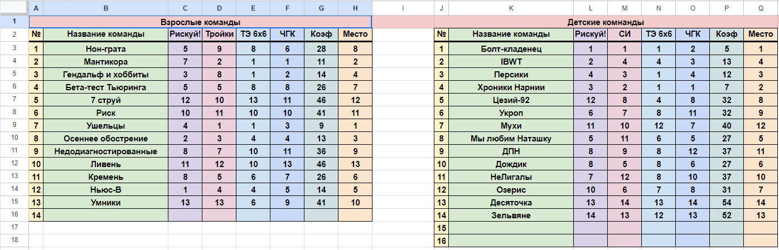The image size is (779, 250).
Task: Click the "Мы любим Наташку" cell
Action: 511,138
